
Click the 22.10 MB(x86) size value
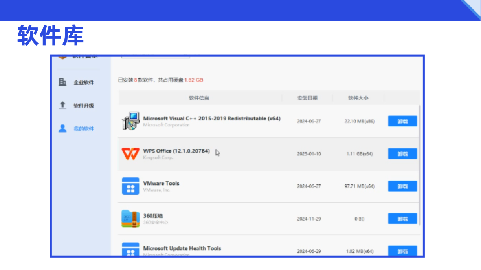point(360,121)
